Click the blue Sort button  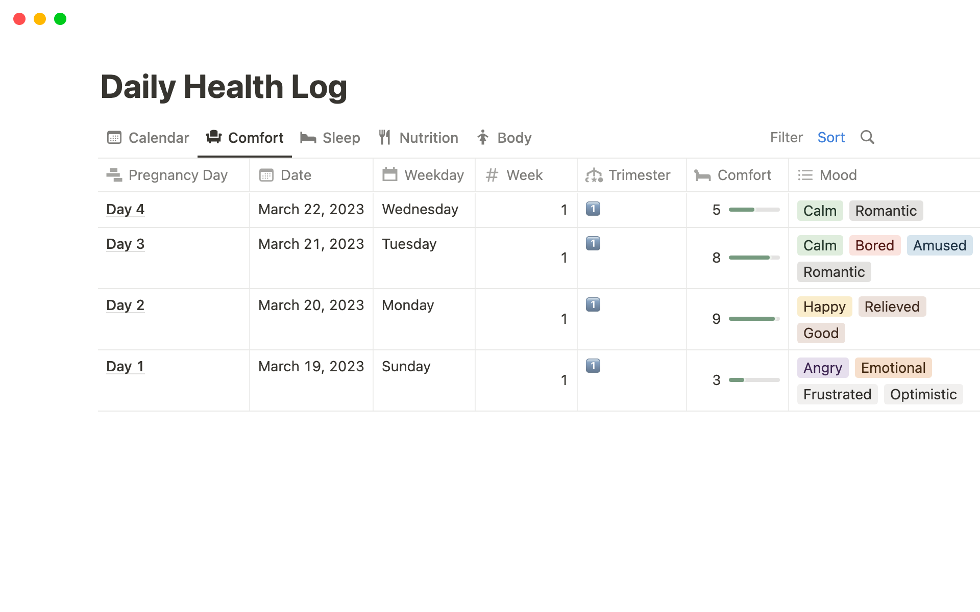[x=831, y=137]
